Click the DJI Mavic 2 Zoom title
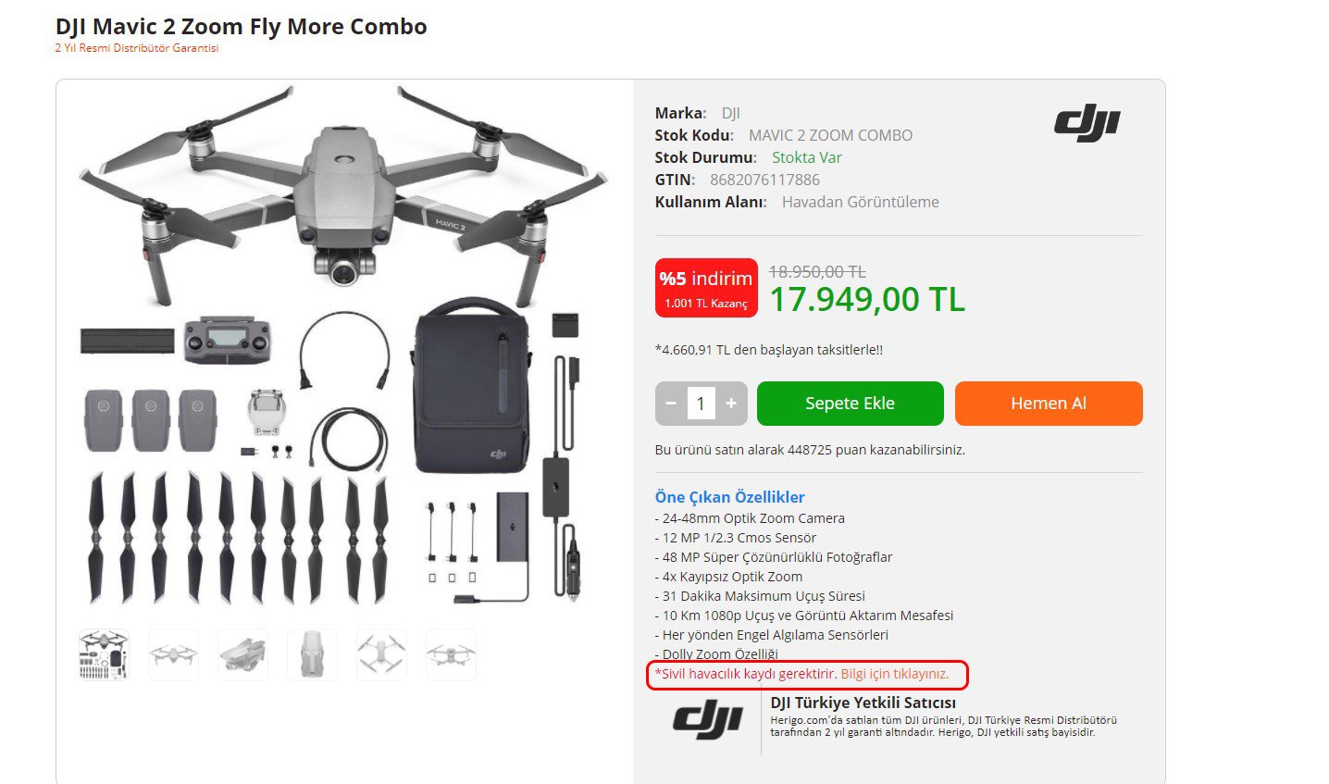The width and height of the screenshot is (1329, 784). (241, 27)
